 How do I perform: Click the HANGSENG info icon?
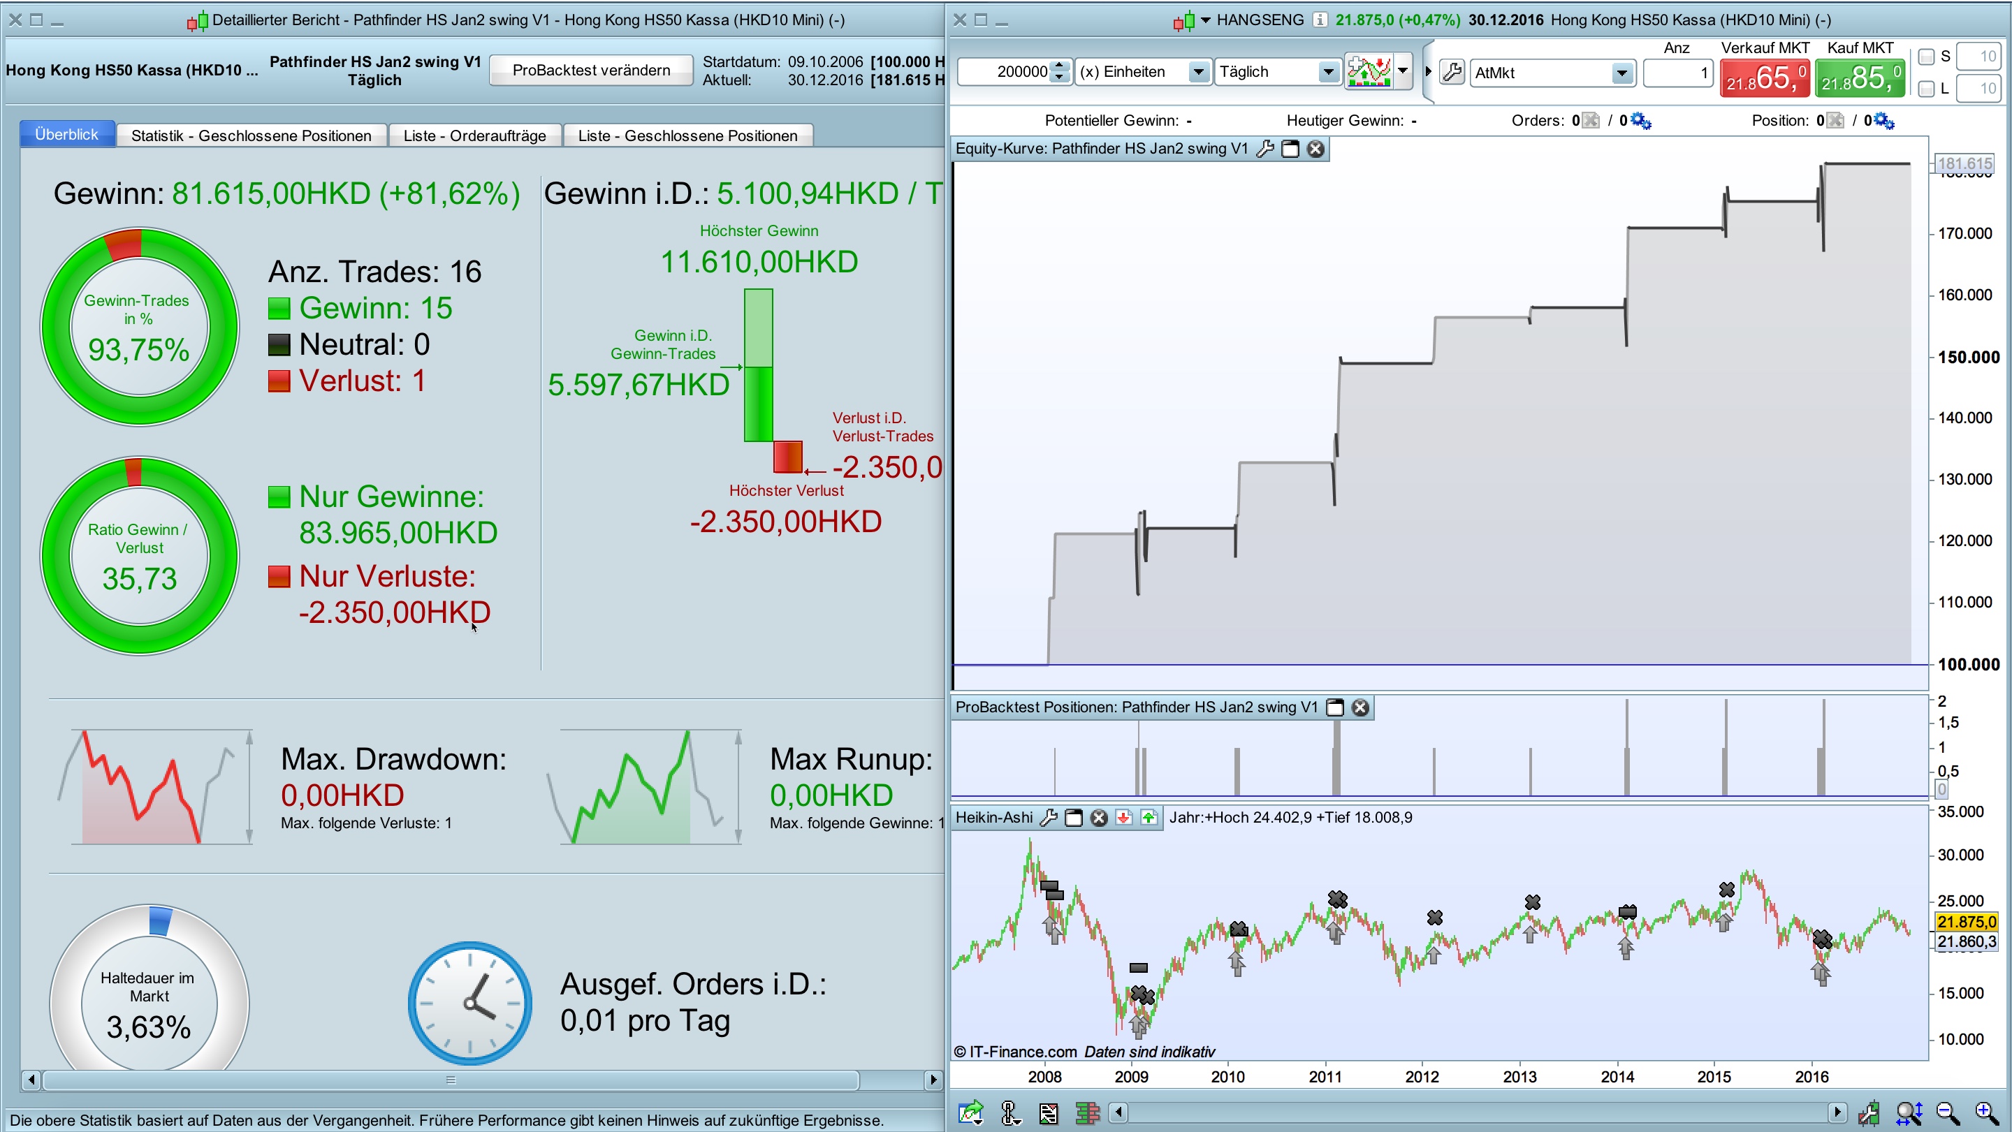(1319, 20)
